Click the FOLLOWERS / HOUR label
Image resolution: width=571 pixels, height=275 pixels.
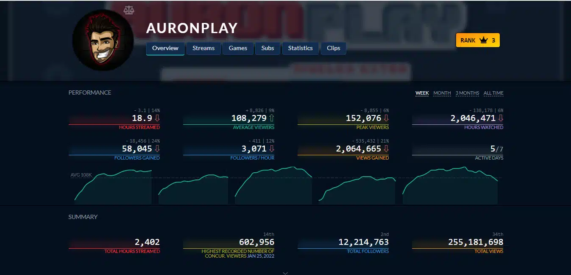pos(252,158)
